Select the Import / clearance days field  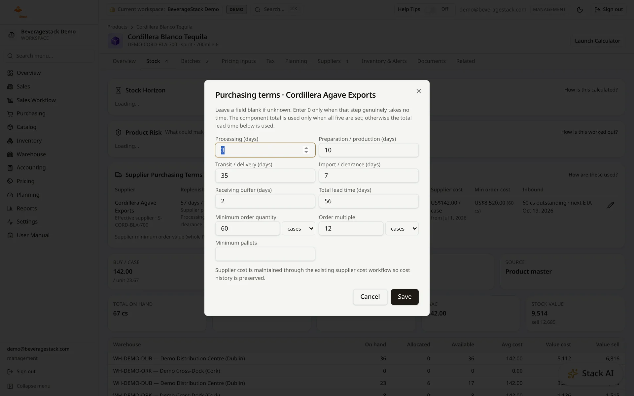tap(369, 176)
